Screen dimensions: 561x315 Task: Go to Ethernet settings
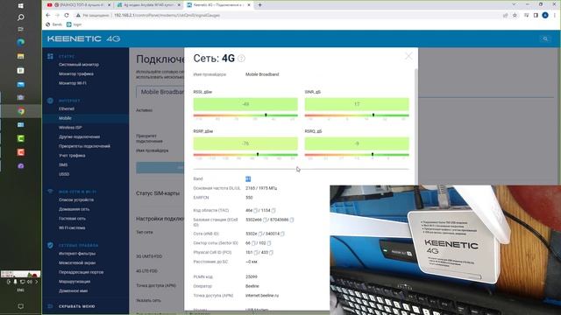[x=67, y=108]
